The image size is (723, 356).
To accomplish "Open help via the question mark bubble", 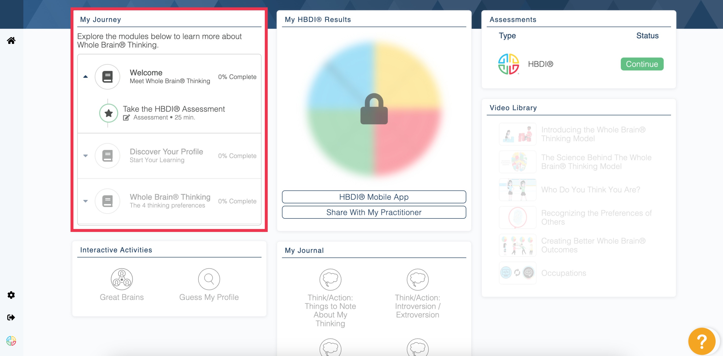I will tap(702, 341).
